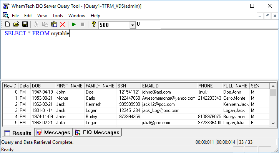This screenshot has height=153, width=279.
Task: Click the red X delete icon
Action: [63, 24]
